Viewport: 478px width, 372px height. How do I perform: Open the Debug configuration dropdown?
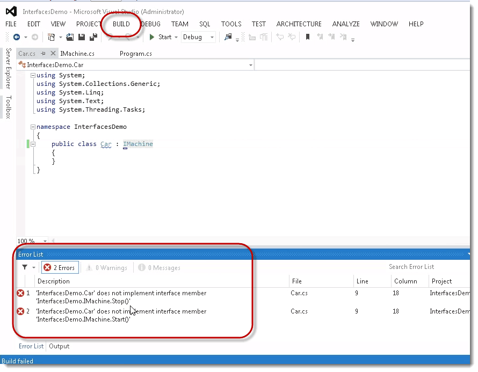pyautogui.click(x=198, y=37)
